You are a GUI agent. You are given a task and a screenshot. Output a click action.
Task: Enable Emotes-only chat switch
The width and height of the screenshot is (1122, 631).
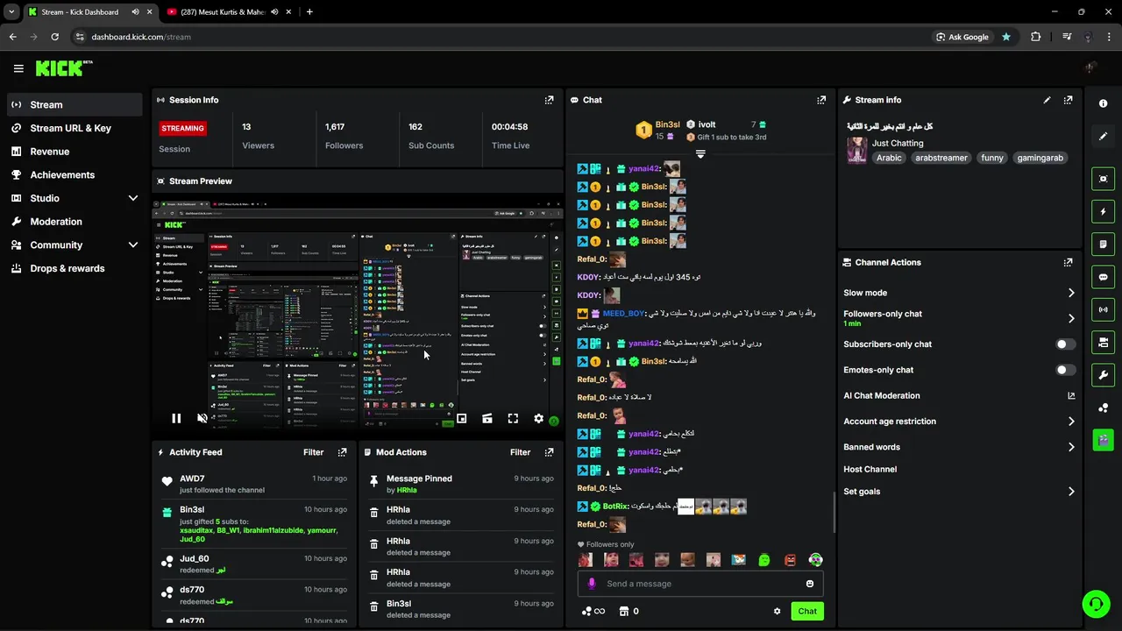[x=1065, y=370]
